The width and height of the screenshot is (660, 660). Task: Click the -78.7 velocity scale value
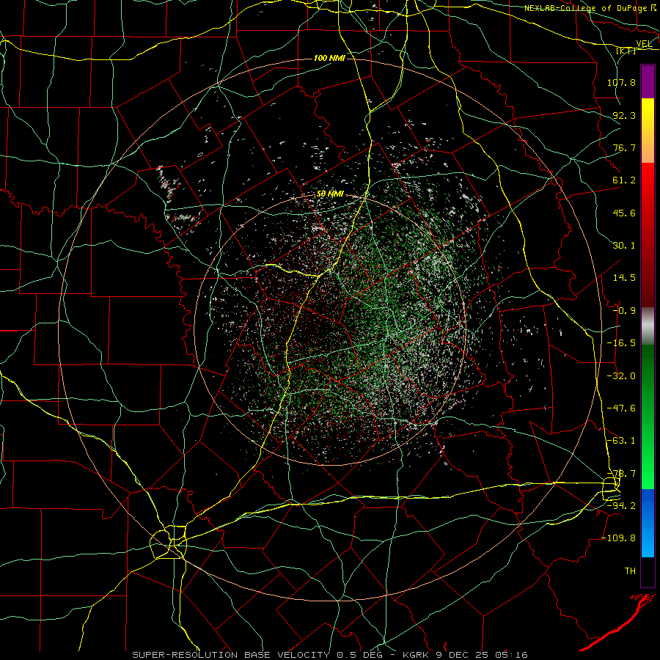(621, 474)
